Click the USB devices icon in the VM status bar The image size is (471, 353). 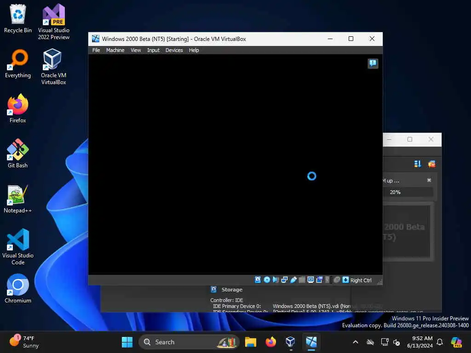click(293, 280)
